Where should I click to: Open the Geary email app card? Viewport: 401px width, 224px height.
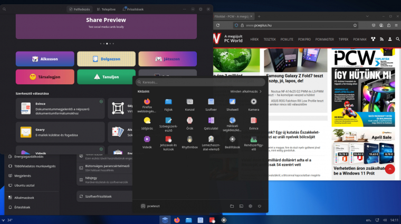[x=60, y=132]
